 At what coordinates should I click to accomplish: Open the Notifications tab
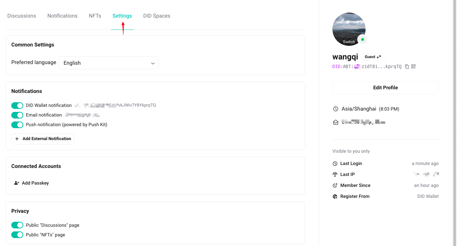click(62, 16)
